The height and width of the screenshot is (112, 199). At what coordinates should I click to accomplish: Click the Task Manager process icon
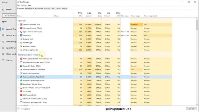pyautogui.click(x=21, y=43)
